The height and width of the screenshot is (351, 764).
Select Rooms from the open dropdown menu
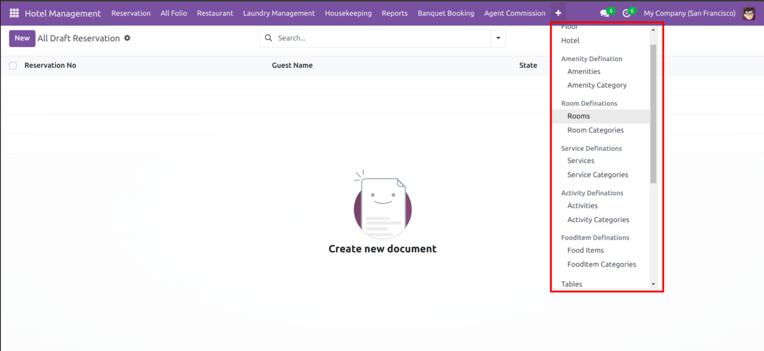578,116
